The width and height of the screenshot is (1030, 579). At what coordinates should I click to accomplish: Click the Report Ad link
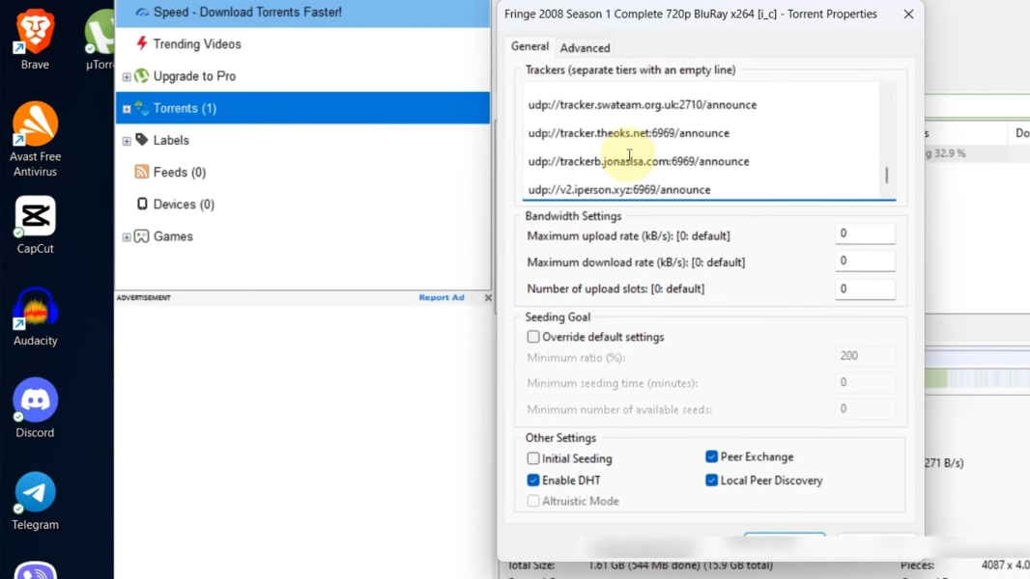[442, 297]
